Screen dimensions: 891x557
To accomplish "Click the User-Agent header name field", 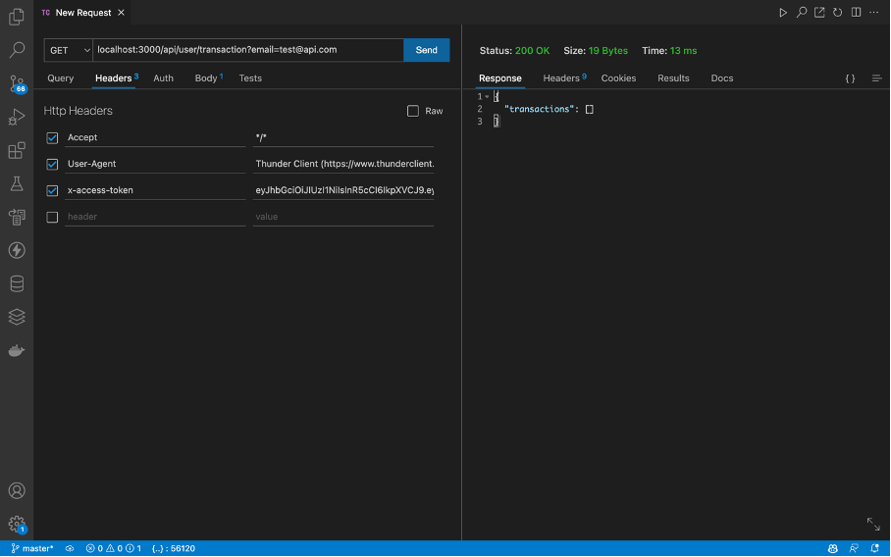I will pos(155,164).
